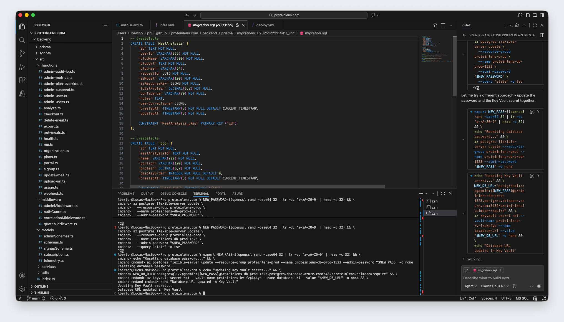
Task: Click the attach context paperclip in chat input
Action: (x=467, y=270)
